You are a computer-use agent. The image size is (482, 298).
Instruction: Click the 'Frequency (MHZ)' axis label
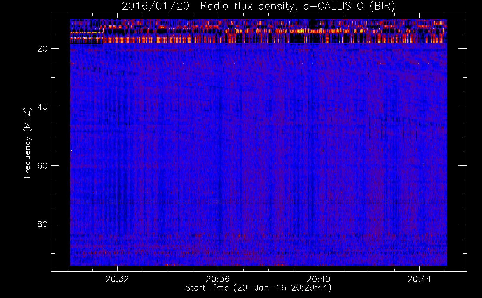click(27, 143)
